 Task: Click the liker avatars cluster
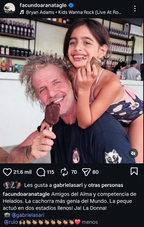click(12, 185)
